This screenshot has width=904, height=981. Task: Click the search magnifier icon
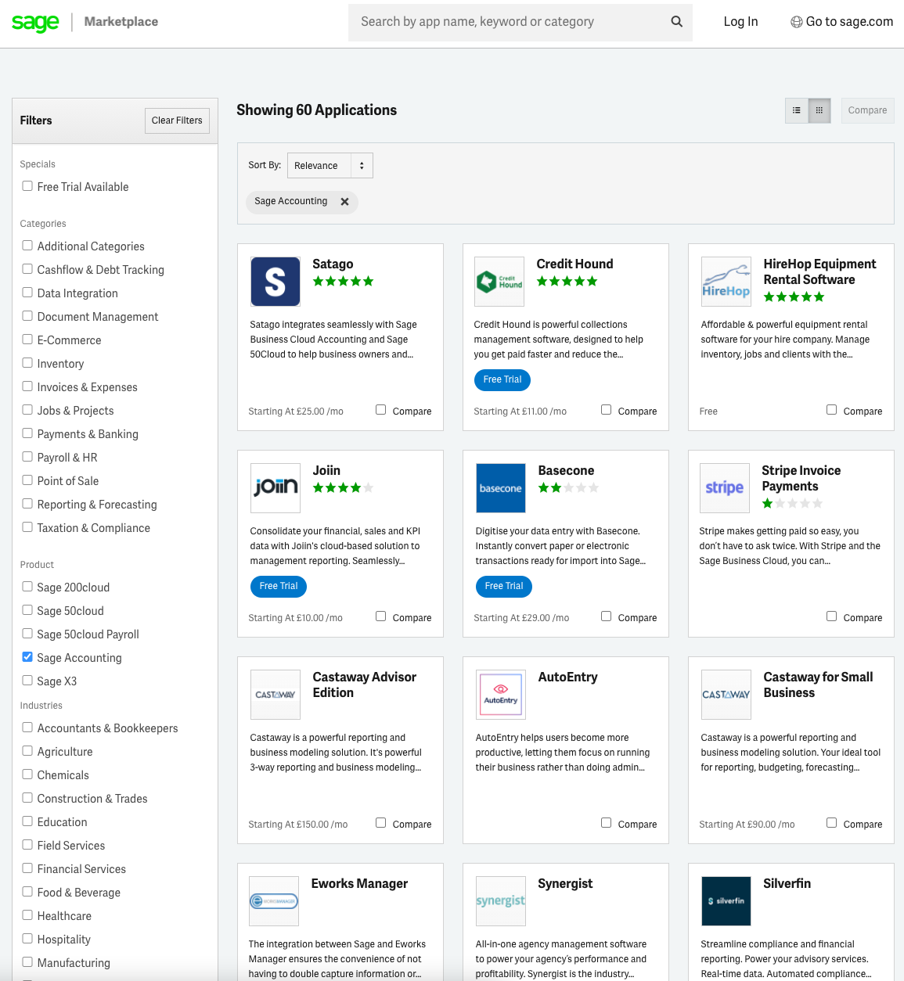[x=677, y=22]
